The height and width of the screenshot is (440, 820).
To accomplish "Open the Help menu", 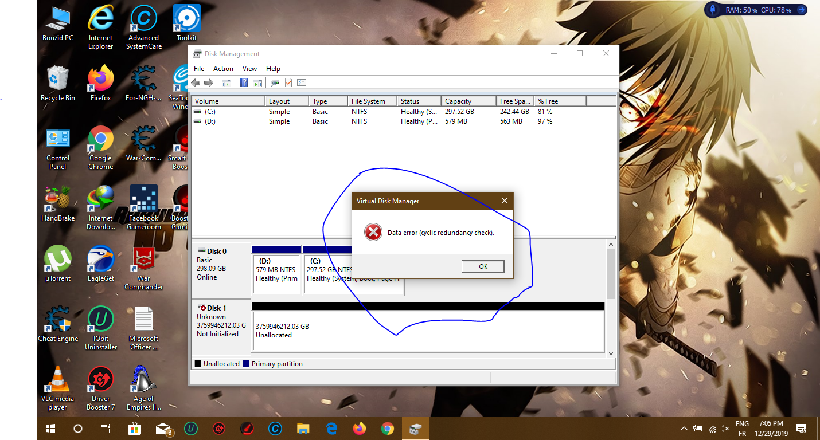I will point(273,69).
